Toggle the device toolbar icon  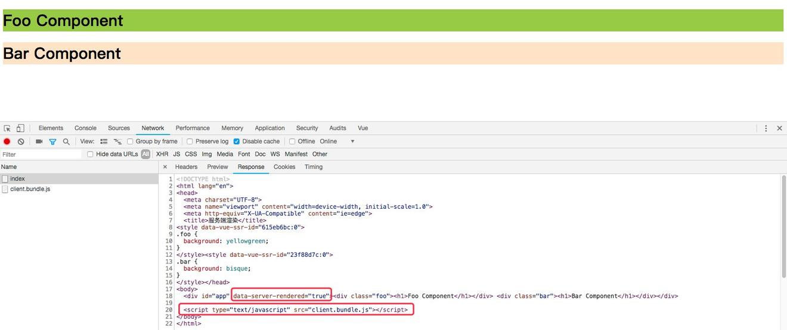[20, 128]
